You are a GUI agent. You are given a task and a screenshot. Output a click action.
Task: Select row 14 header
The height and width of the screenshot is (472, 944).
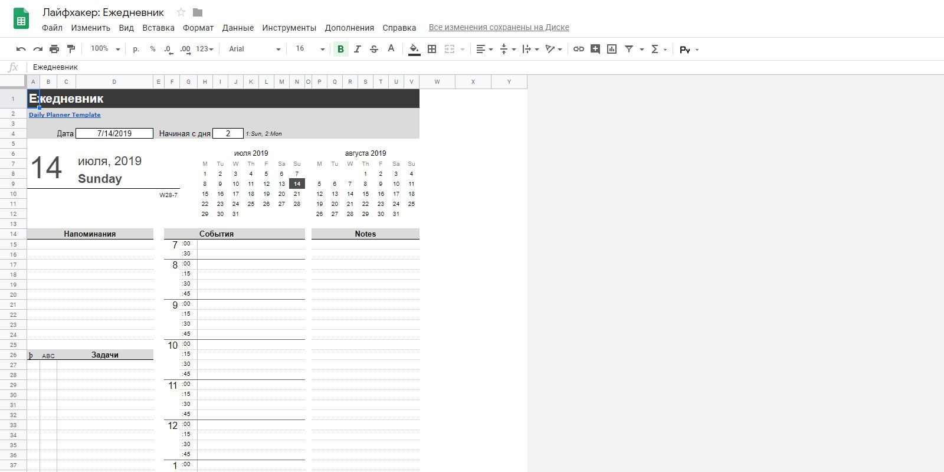13,234
